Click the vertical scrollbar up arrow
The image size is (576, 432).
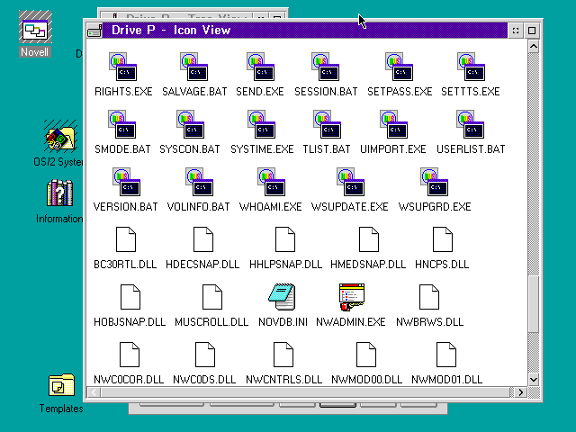coord(534,47)
